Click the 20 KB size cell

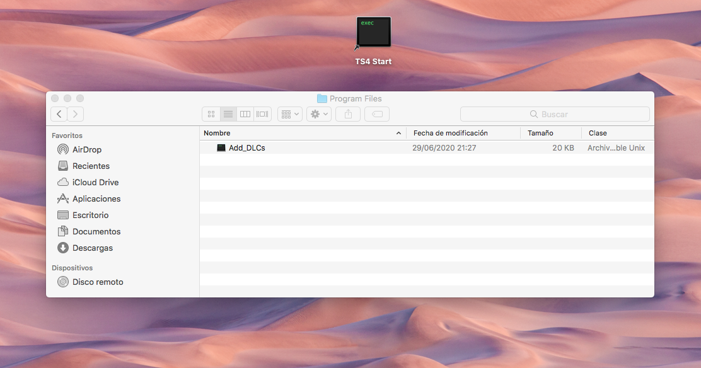pos(563,147)
